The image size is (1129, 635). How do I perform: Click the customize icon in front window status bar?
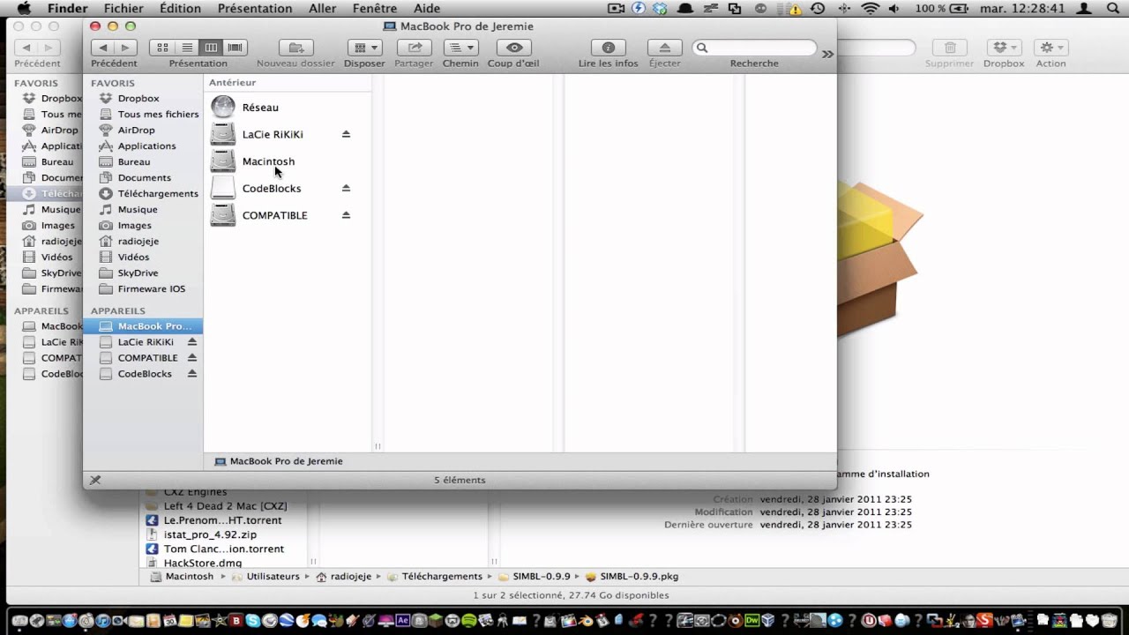95,480
